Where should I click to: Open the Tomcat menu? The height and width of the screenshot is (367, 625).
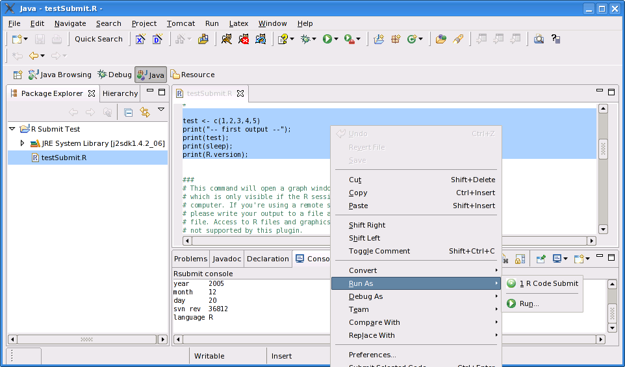point(181,23)
